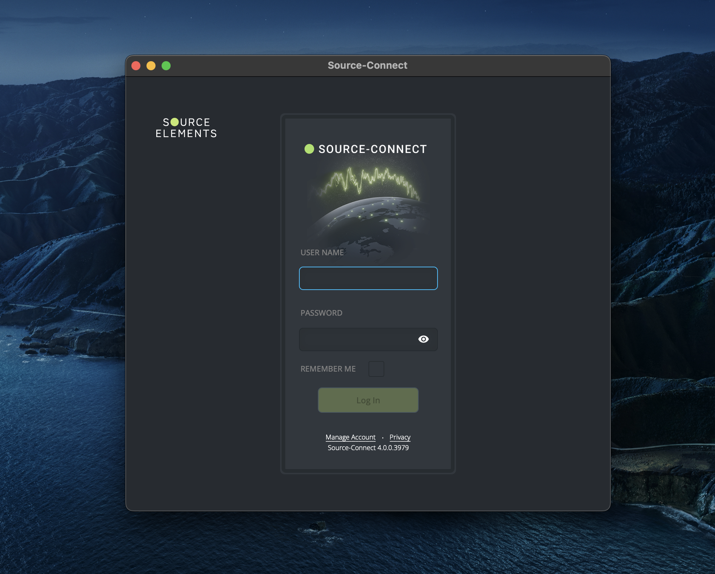715x574 pixels.
Task: Focus the Password input field
Action: point(357,339)
